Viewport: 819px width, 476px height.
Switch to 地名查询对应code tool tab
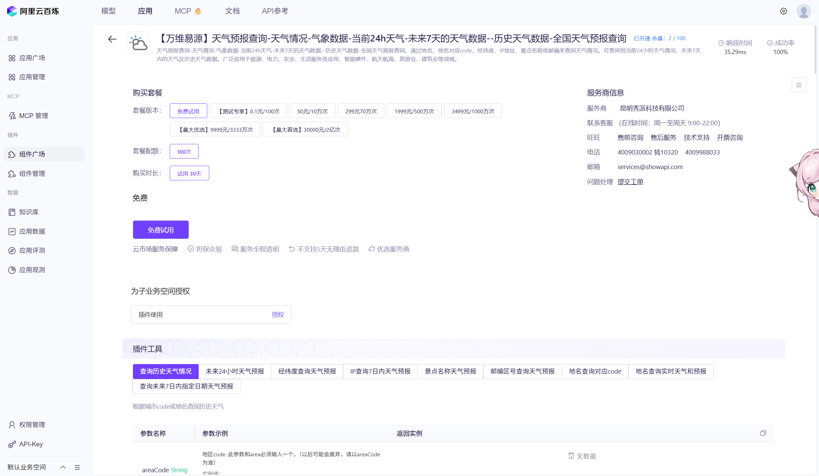pyautogui.click(x=595, y=371)
